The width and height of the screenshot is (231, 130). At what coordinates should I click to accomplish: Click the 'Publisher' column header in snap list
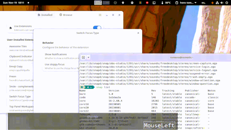point(192,91)
